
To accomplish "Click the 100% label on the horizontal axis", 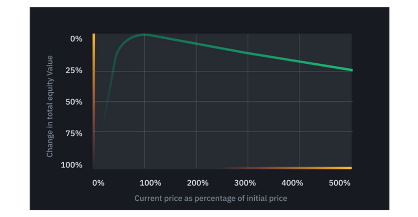I will click(x=151, y=183).
